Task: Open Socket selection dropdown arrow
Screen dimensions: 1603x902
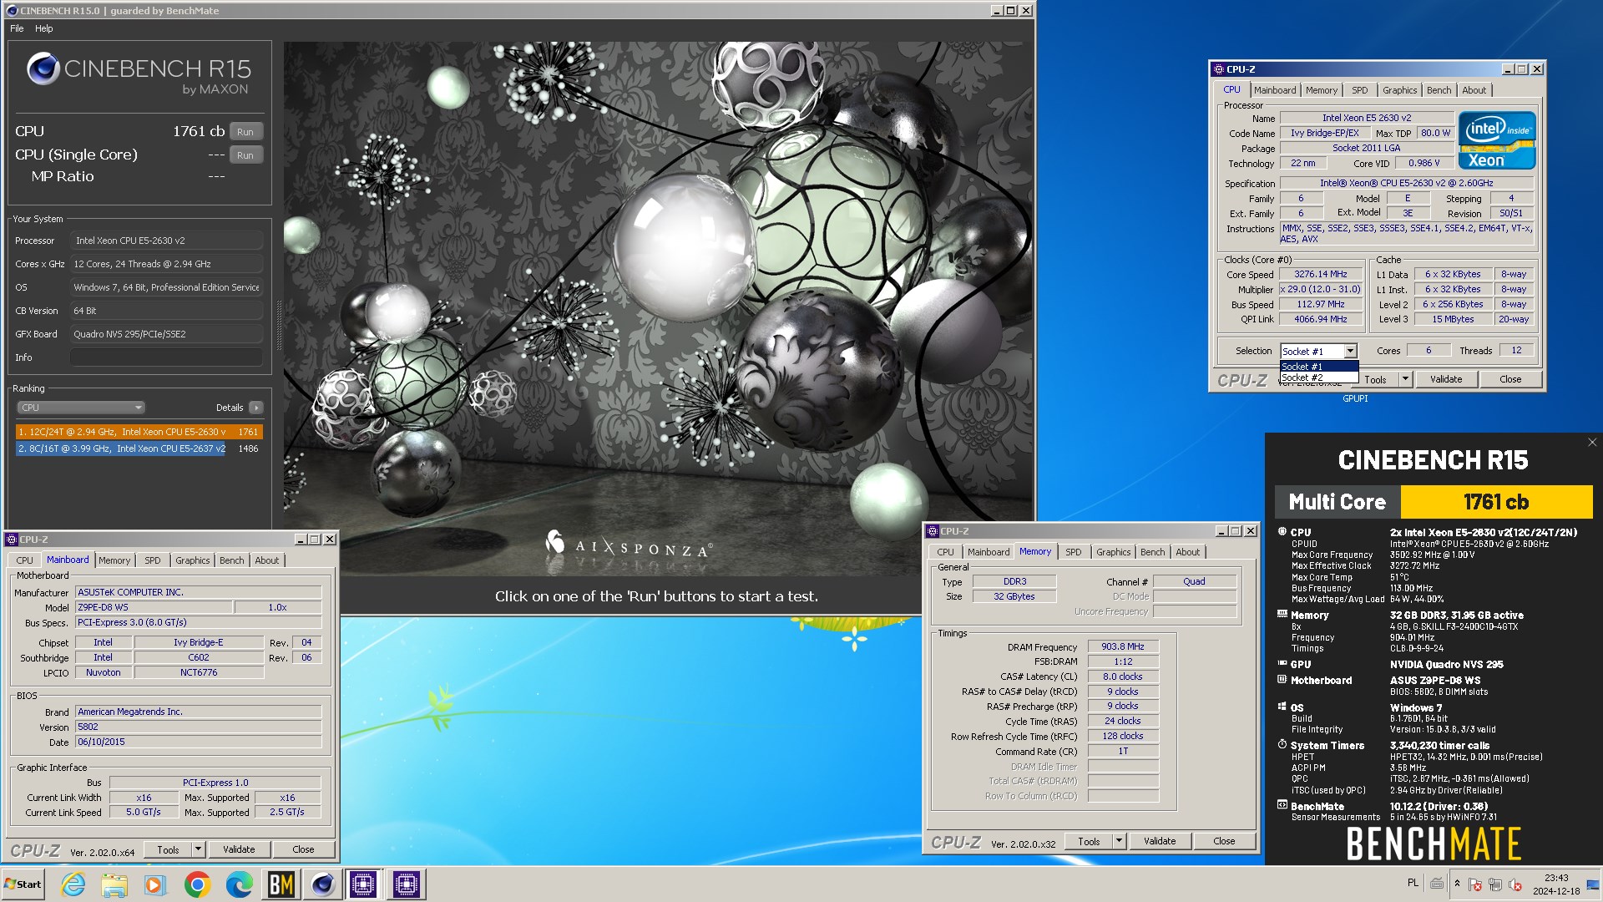Action: pos(1350,352)
